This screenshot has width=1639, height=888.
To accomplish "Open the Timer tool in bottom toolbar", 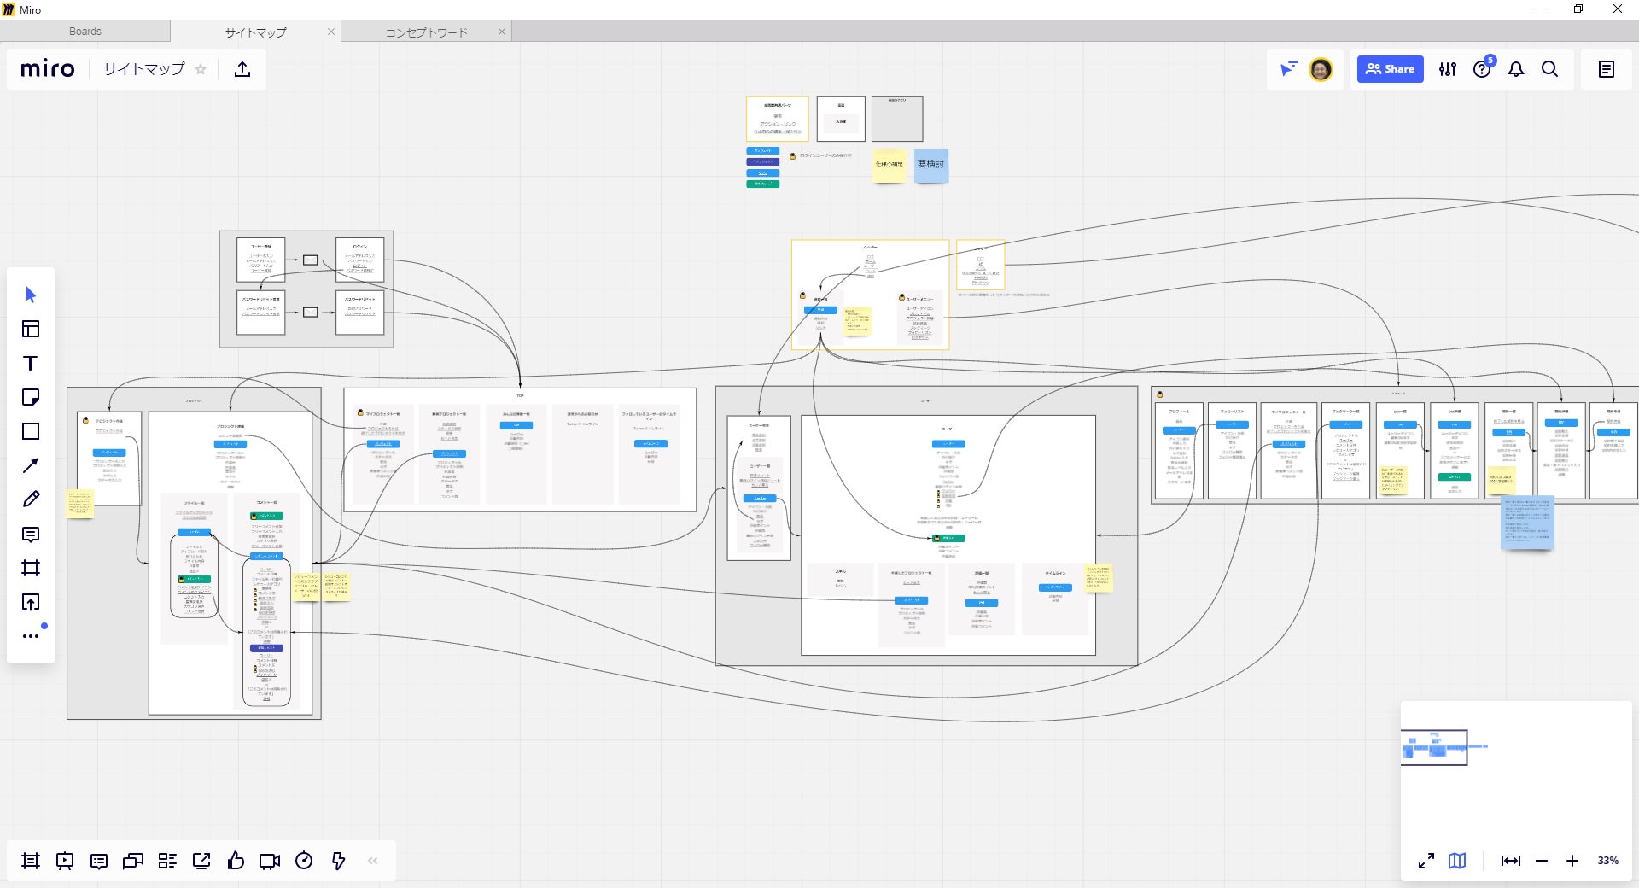I will point(304,861).
